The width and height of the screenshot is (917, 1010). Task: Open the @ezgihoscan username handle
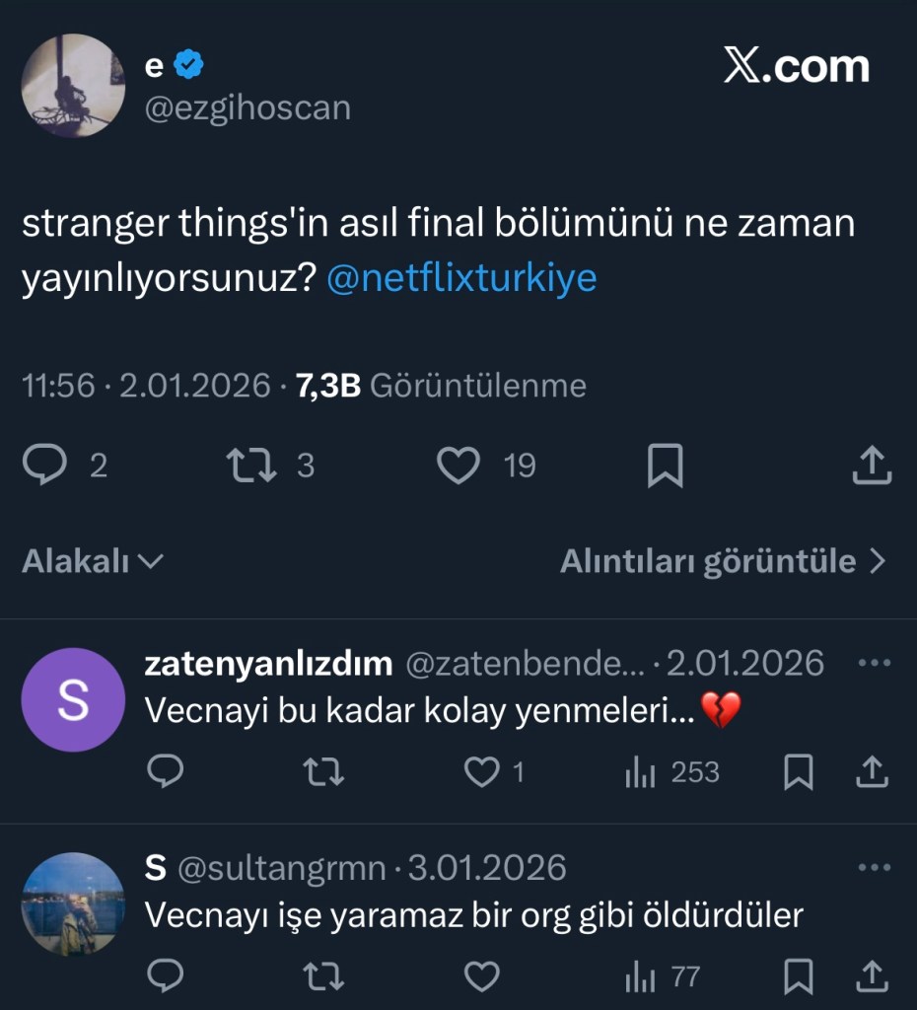(x=247, y=108)
